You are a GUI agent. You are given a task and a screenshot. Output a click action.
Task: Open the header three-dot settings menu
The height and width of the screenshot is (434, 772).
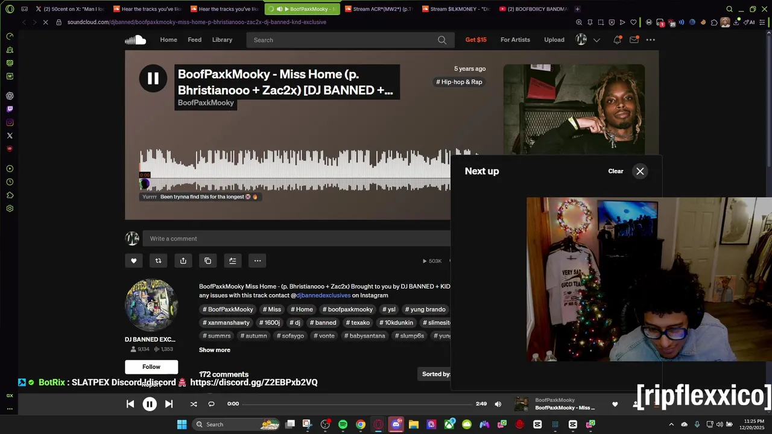point(651,40)
